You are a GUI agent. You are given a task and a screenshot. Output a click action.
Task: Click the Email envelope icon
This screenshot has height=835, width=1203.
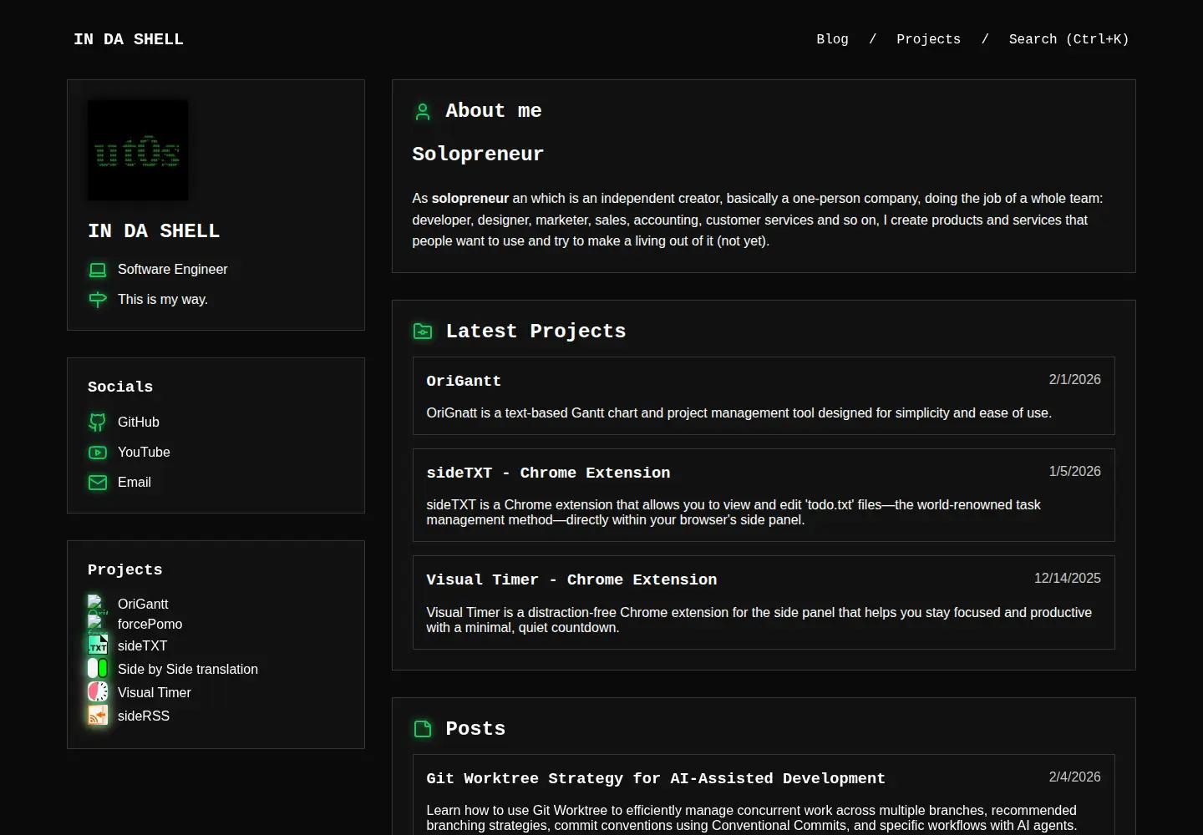click(x=98, y=483)
